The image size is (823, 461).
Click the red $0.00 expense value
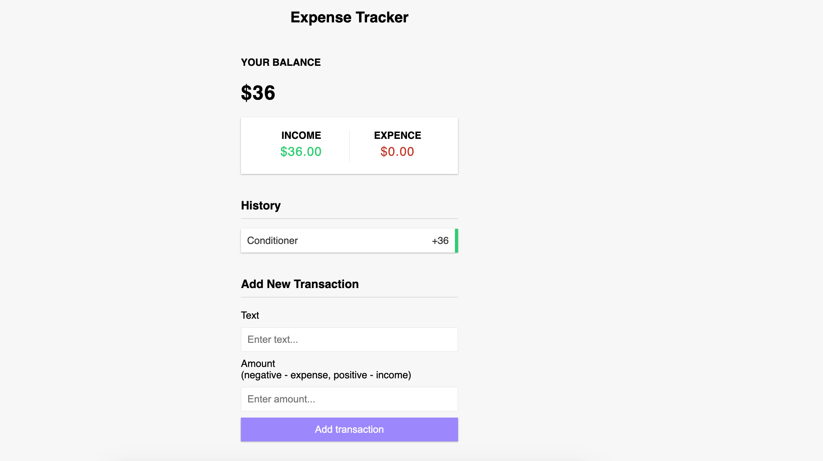point(397,151)
